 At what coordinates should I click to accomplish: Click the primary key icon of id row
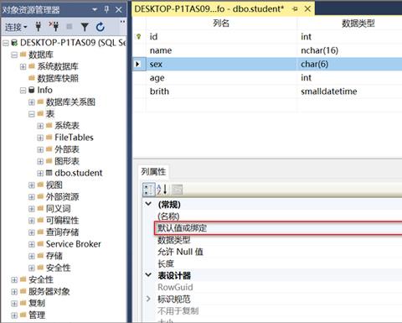139,37
